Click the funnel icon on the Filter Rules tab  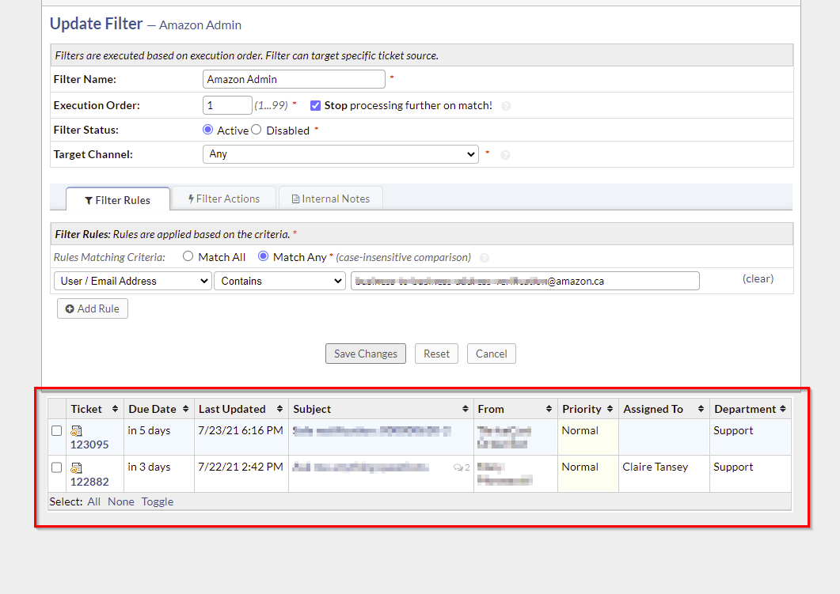[x=89, y=200]
